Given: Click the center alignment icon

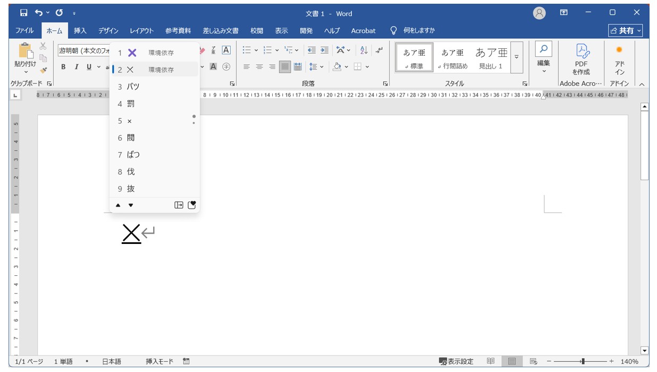Looking at the screenshot, I should (x=259, y=66).
